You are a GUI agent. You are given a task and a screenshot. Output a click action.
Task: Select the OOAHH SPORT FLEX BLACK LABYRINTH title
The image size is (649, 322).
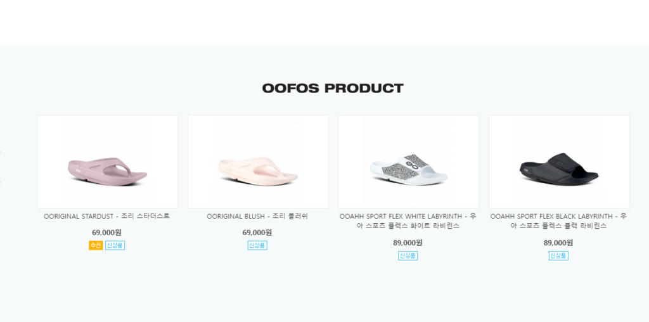tap(558, 221)
